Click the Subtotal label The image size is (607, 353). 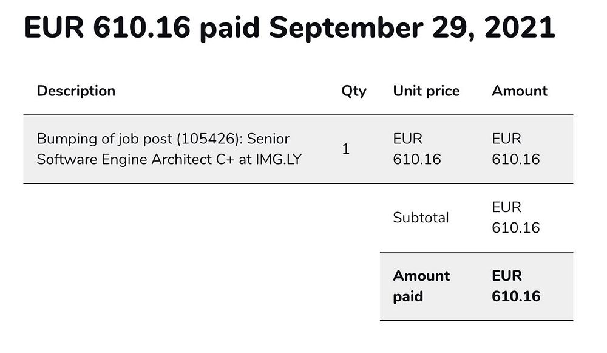click(421, 218)
